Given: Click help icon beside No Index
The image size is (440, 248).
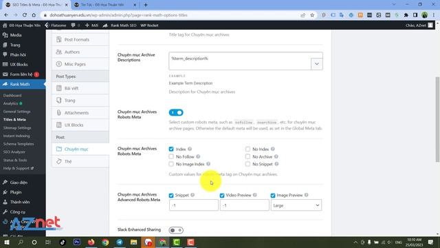Looking at the screenshot, I should pos(273,149).
